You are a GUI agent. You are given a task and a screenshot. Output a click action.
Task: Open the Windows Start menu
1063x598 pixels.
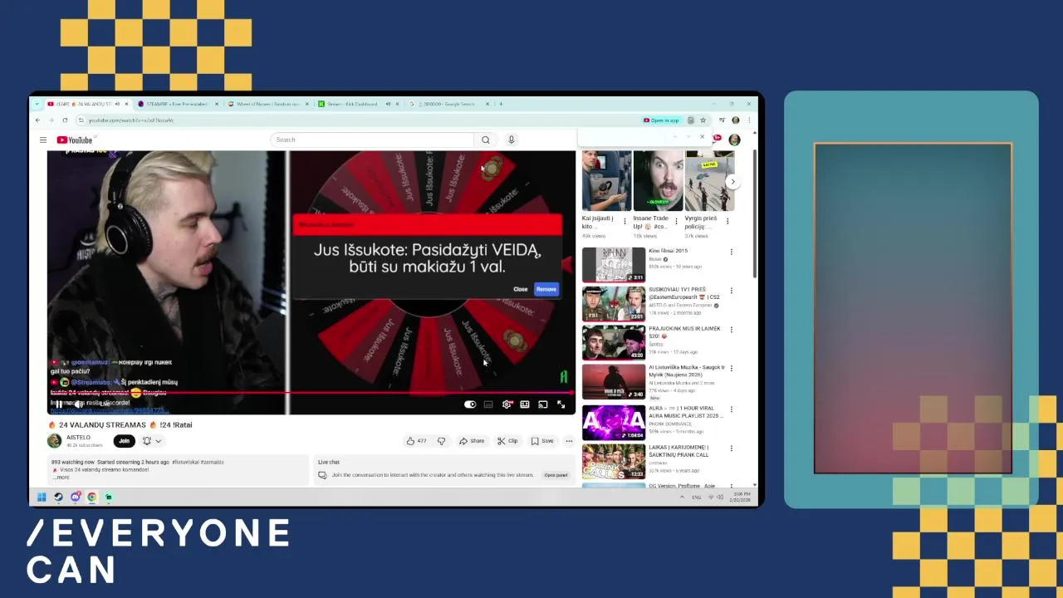click(42, 498)
